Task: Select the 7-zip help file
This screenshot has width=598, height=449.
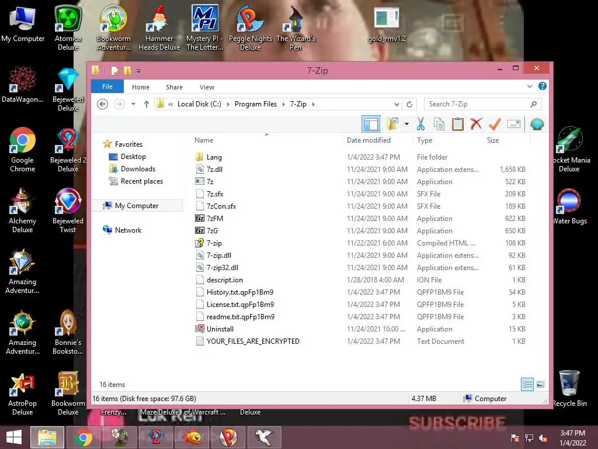Action: 214,243
